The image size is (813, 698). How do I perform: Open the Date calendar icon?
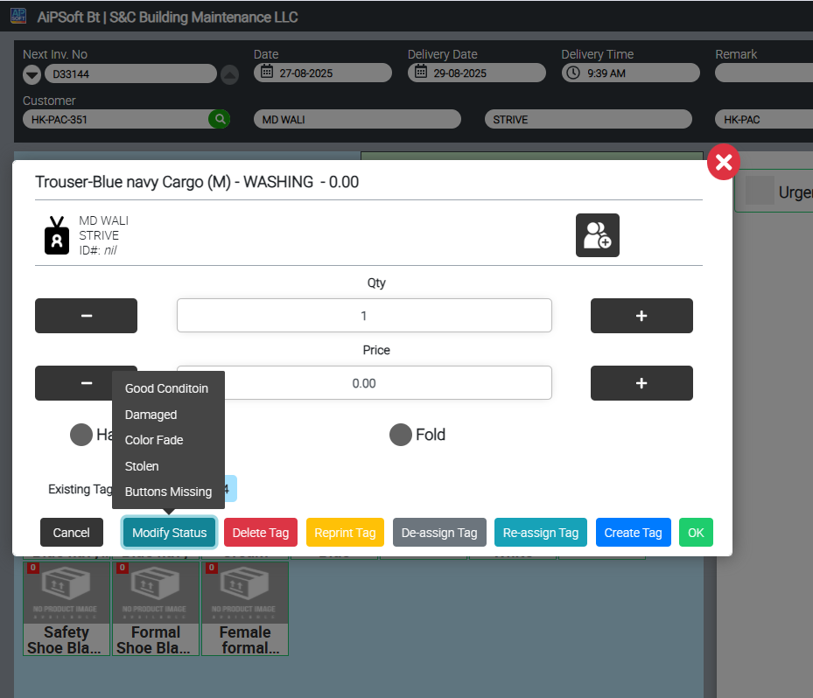click(267, 73)
